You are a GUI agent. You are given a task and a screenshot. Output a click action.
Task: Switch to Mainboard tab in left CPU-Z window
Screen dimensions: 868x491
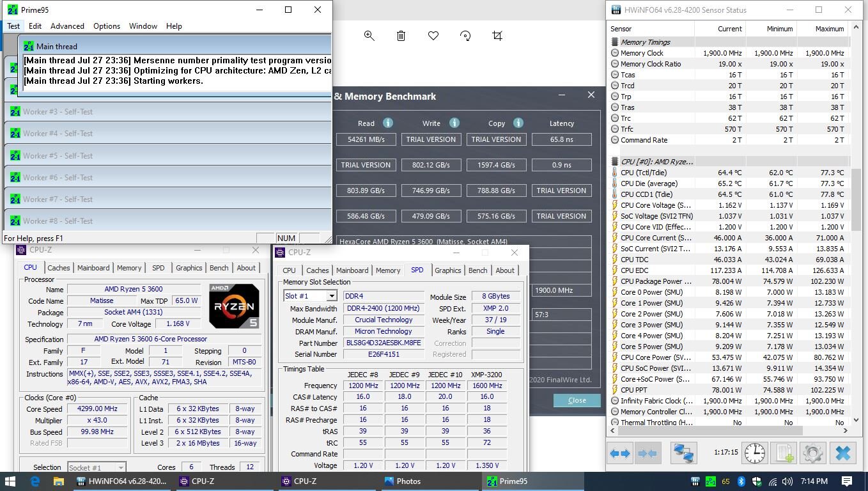[94, 268]
